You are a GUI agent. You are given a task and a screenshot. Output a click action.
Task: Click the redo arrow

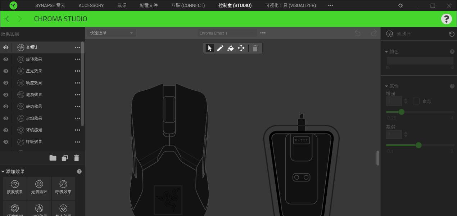374,33
